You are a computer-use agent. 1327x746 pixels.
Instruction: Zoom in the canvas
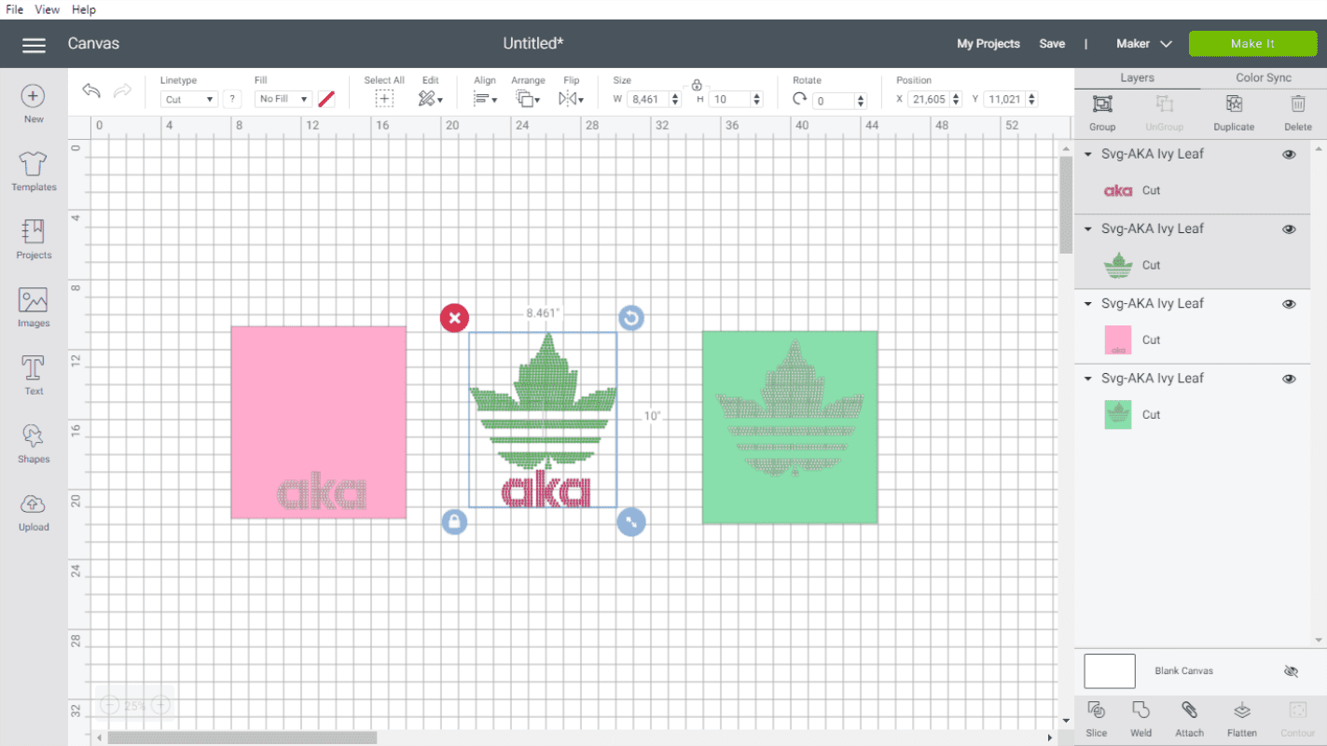(x=160, y=706)
